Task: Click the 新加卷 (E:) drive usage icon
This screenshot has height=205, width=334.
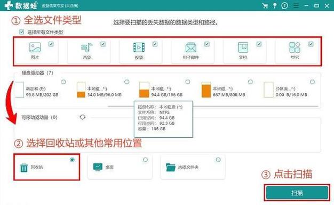Action: (x=19, y=90)
